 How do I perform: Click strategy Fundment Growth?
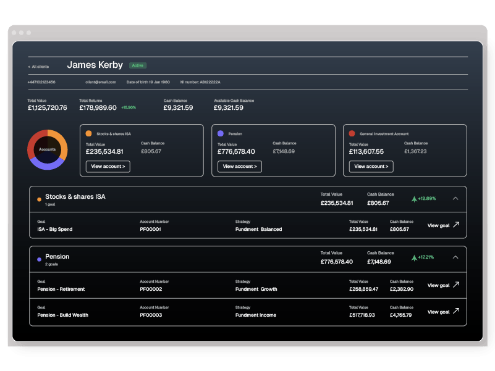point(256,290)
